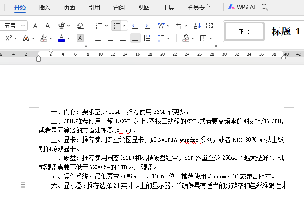Image resolution: width=304 pixels, height=208 pixels.
Task: Apply 标题 1 style
Action: click(286, 31)
